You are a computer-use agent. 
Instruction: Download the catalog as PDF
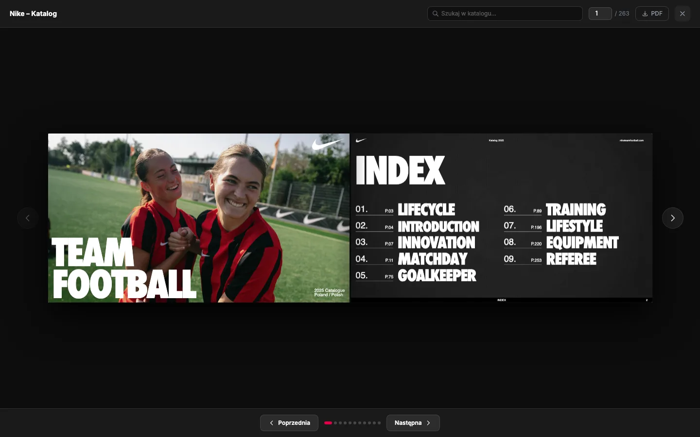click(x=652, y=14)
